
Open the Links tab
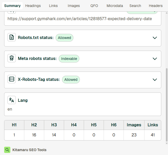pyautogui.click(x=53, y=6)
